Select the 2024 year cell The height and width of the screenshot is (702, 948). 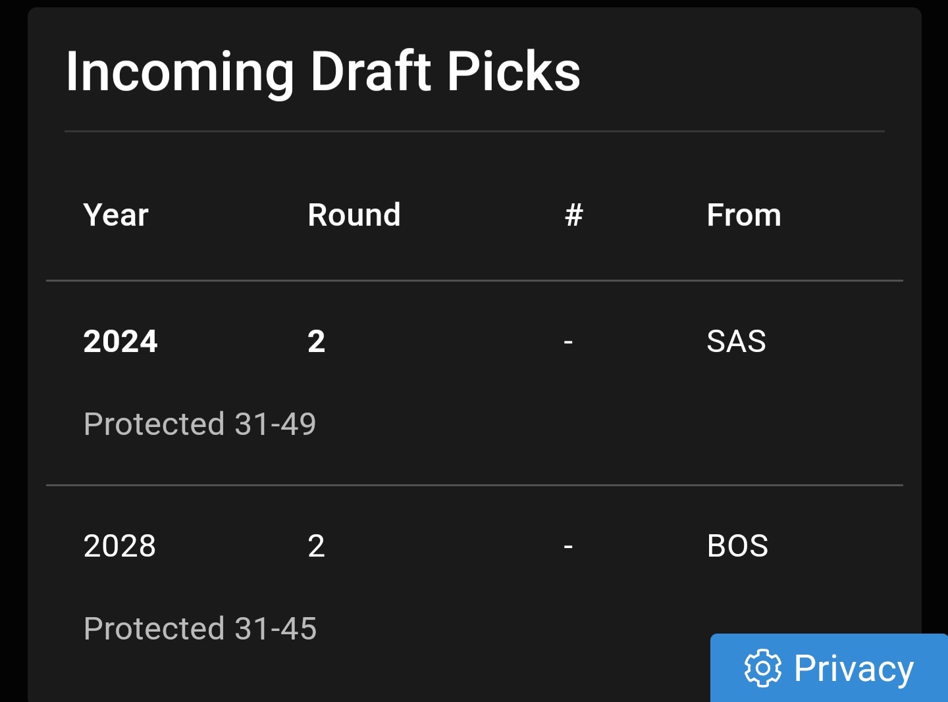[120, 341]
